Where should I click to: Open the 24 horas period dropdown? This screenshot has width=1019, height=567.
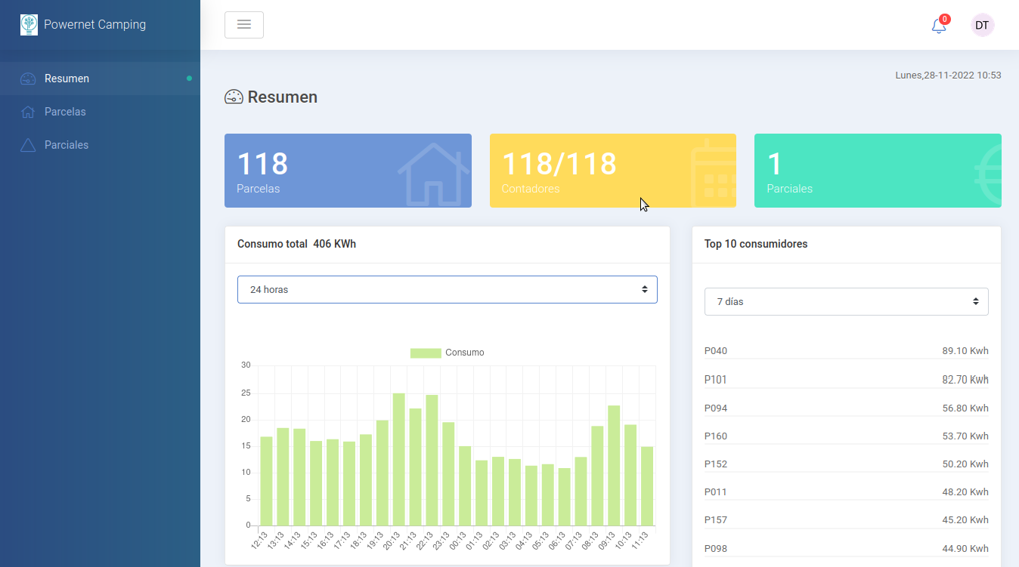[x=448, y=289]
